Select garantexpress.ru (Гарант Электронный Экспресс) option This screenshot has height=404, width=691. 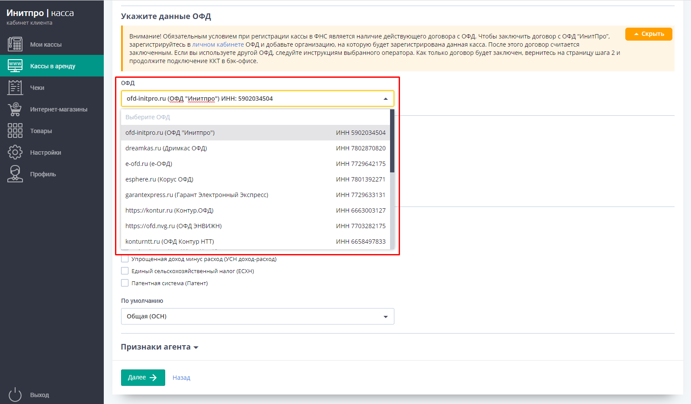click(256, 195)
